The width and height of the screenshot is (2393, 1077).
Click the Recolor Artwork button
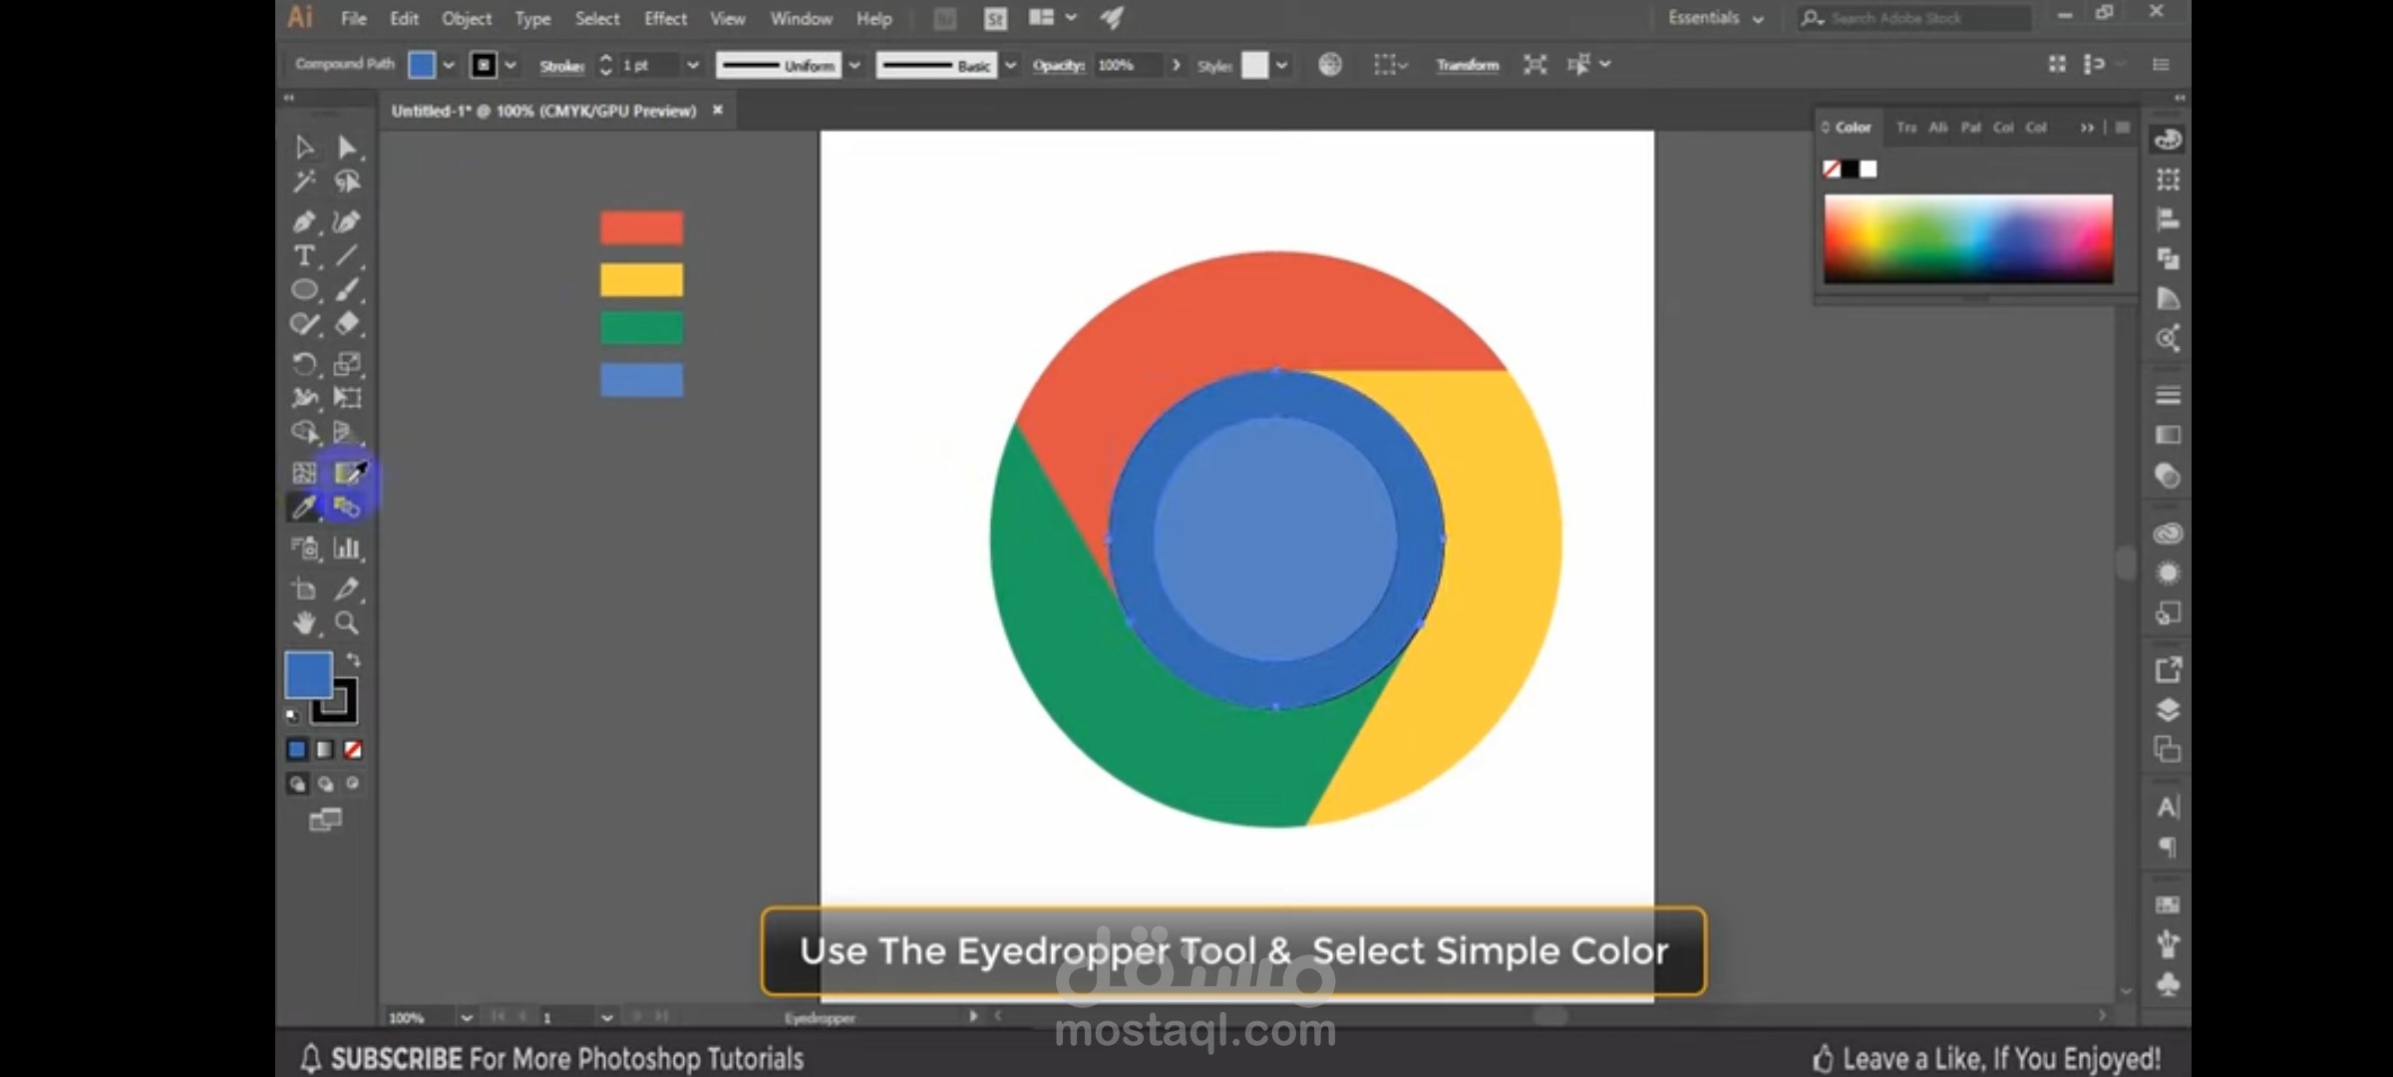1329,65
